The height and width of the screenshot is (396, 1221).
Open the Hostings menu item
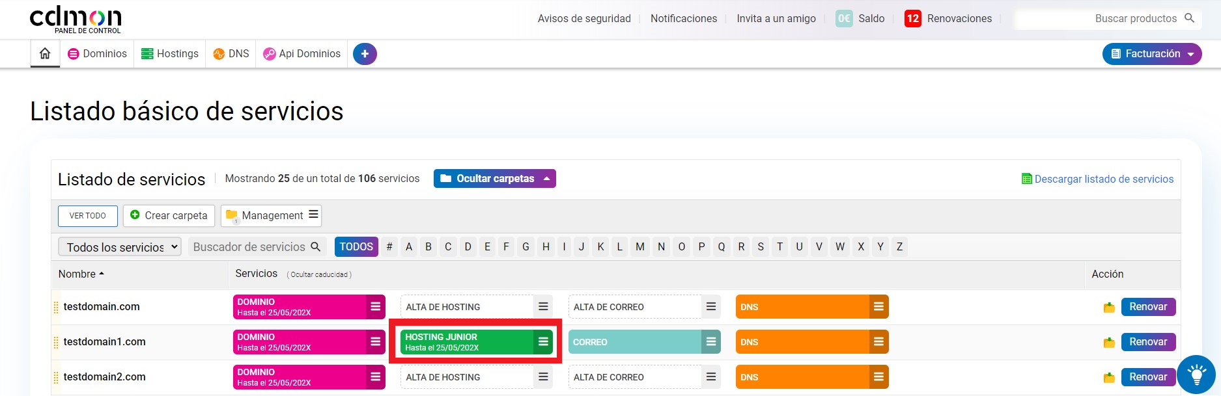(x=170, y=54)
